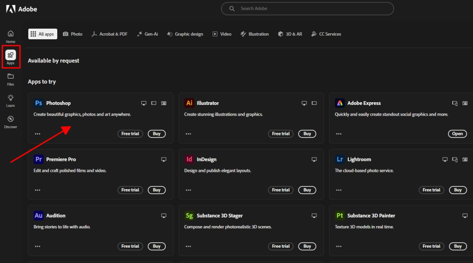Start the Illustrator free trial
473x263 pixels.
pos(280,134)
